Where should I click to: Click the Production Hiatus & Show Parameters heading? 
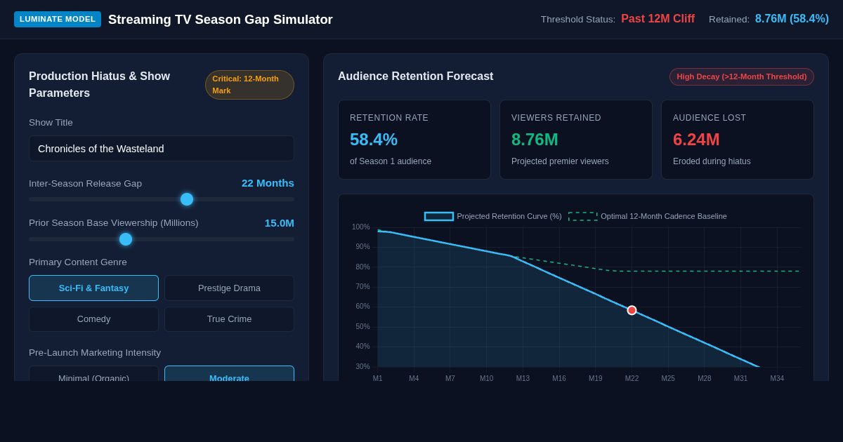100,85
